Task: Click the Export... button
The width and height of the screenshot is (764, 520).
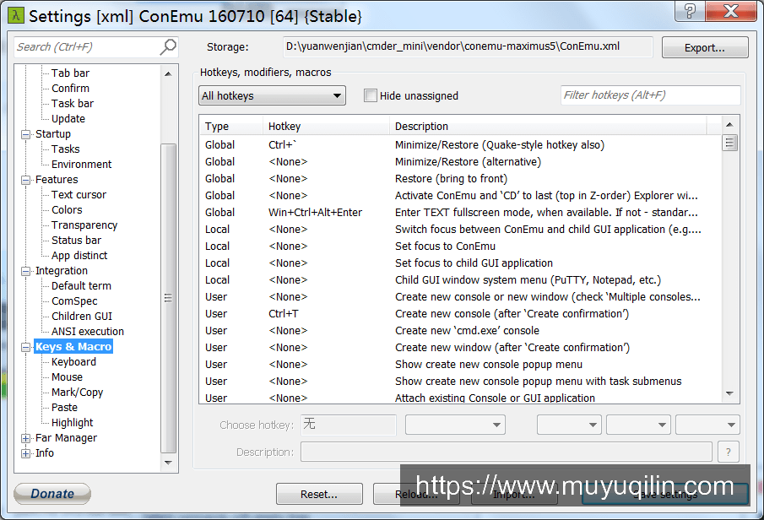Action: pyautogui.click(x=705, y=48)
